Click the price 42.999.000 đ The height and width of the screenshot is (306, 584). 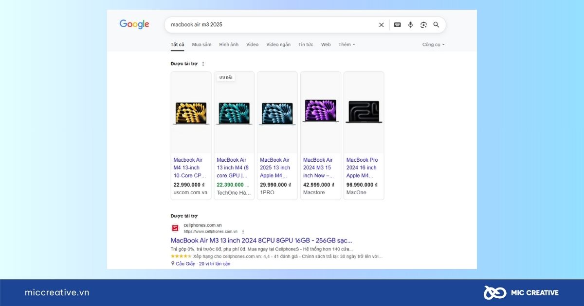coord(319,185)
